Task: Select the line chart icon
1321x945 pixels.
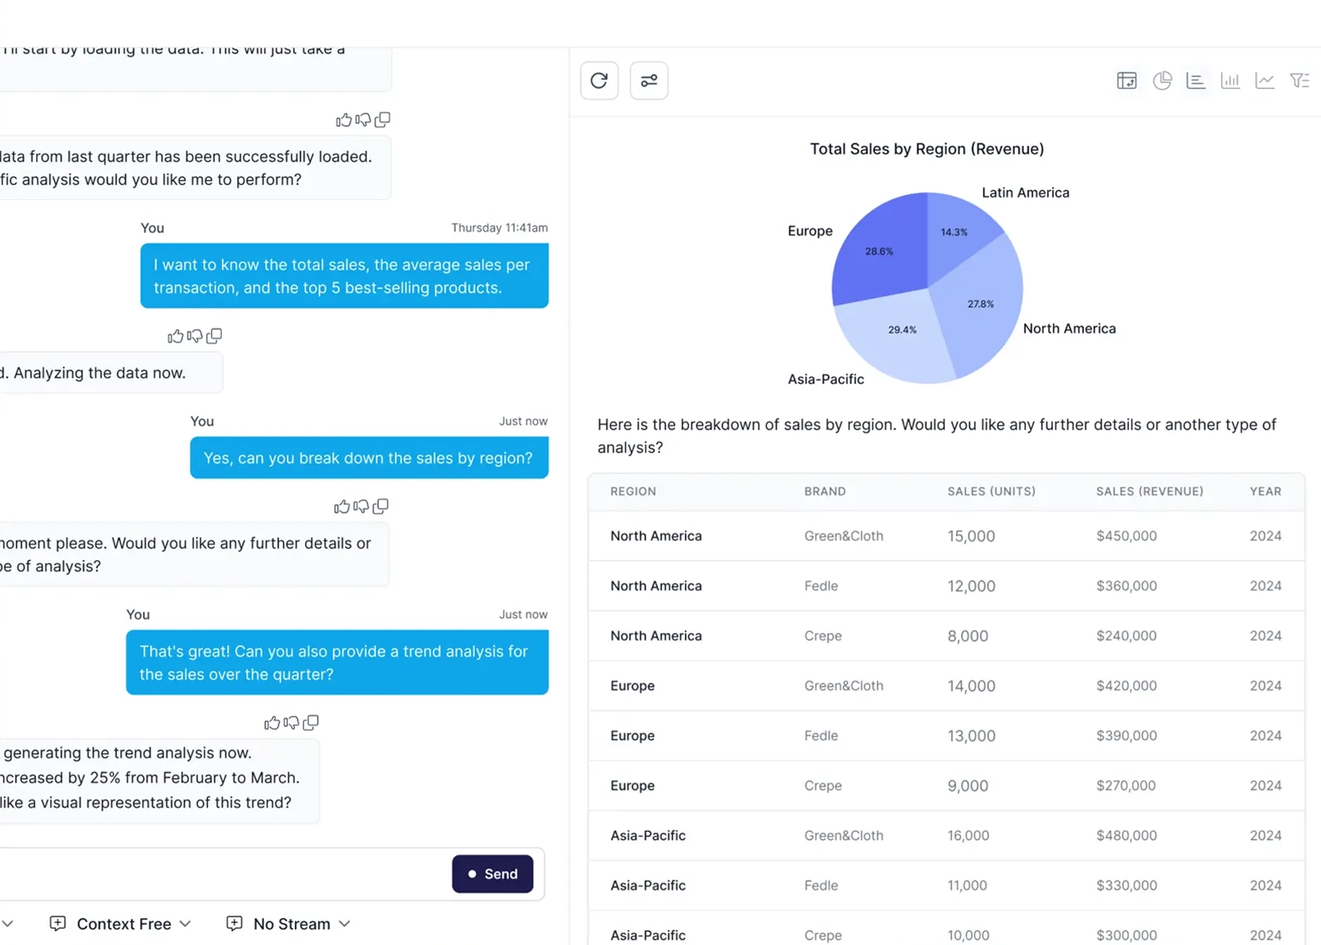Action: click(1265, 80)
